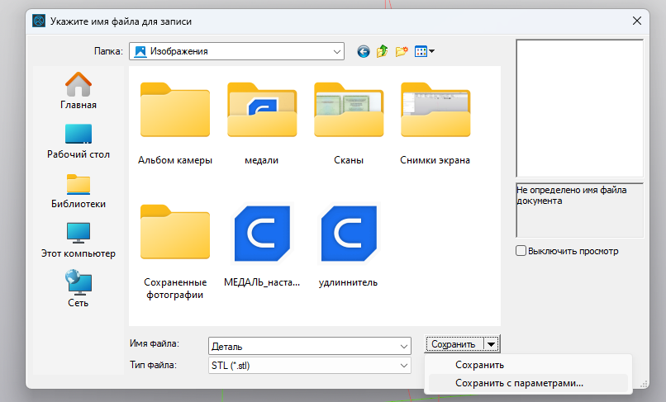Select the Снимки экрана folder
Screen dimensions: 666x402
pyautogui.click(x=435, y=123)
